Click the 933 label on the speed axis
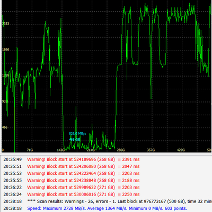 pyautogui.click(x=5, y=101)
